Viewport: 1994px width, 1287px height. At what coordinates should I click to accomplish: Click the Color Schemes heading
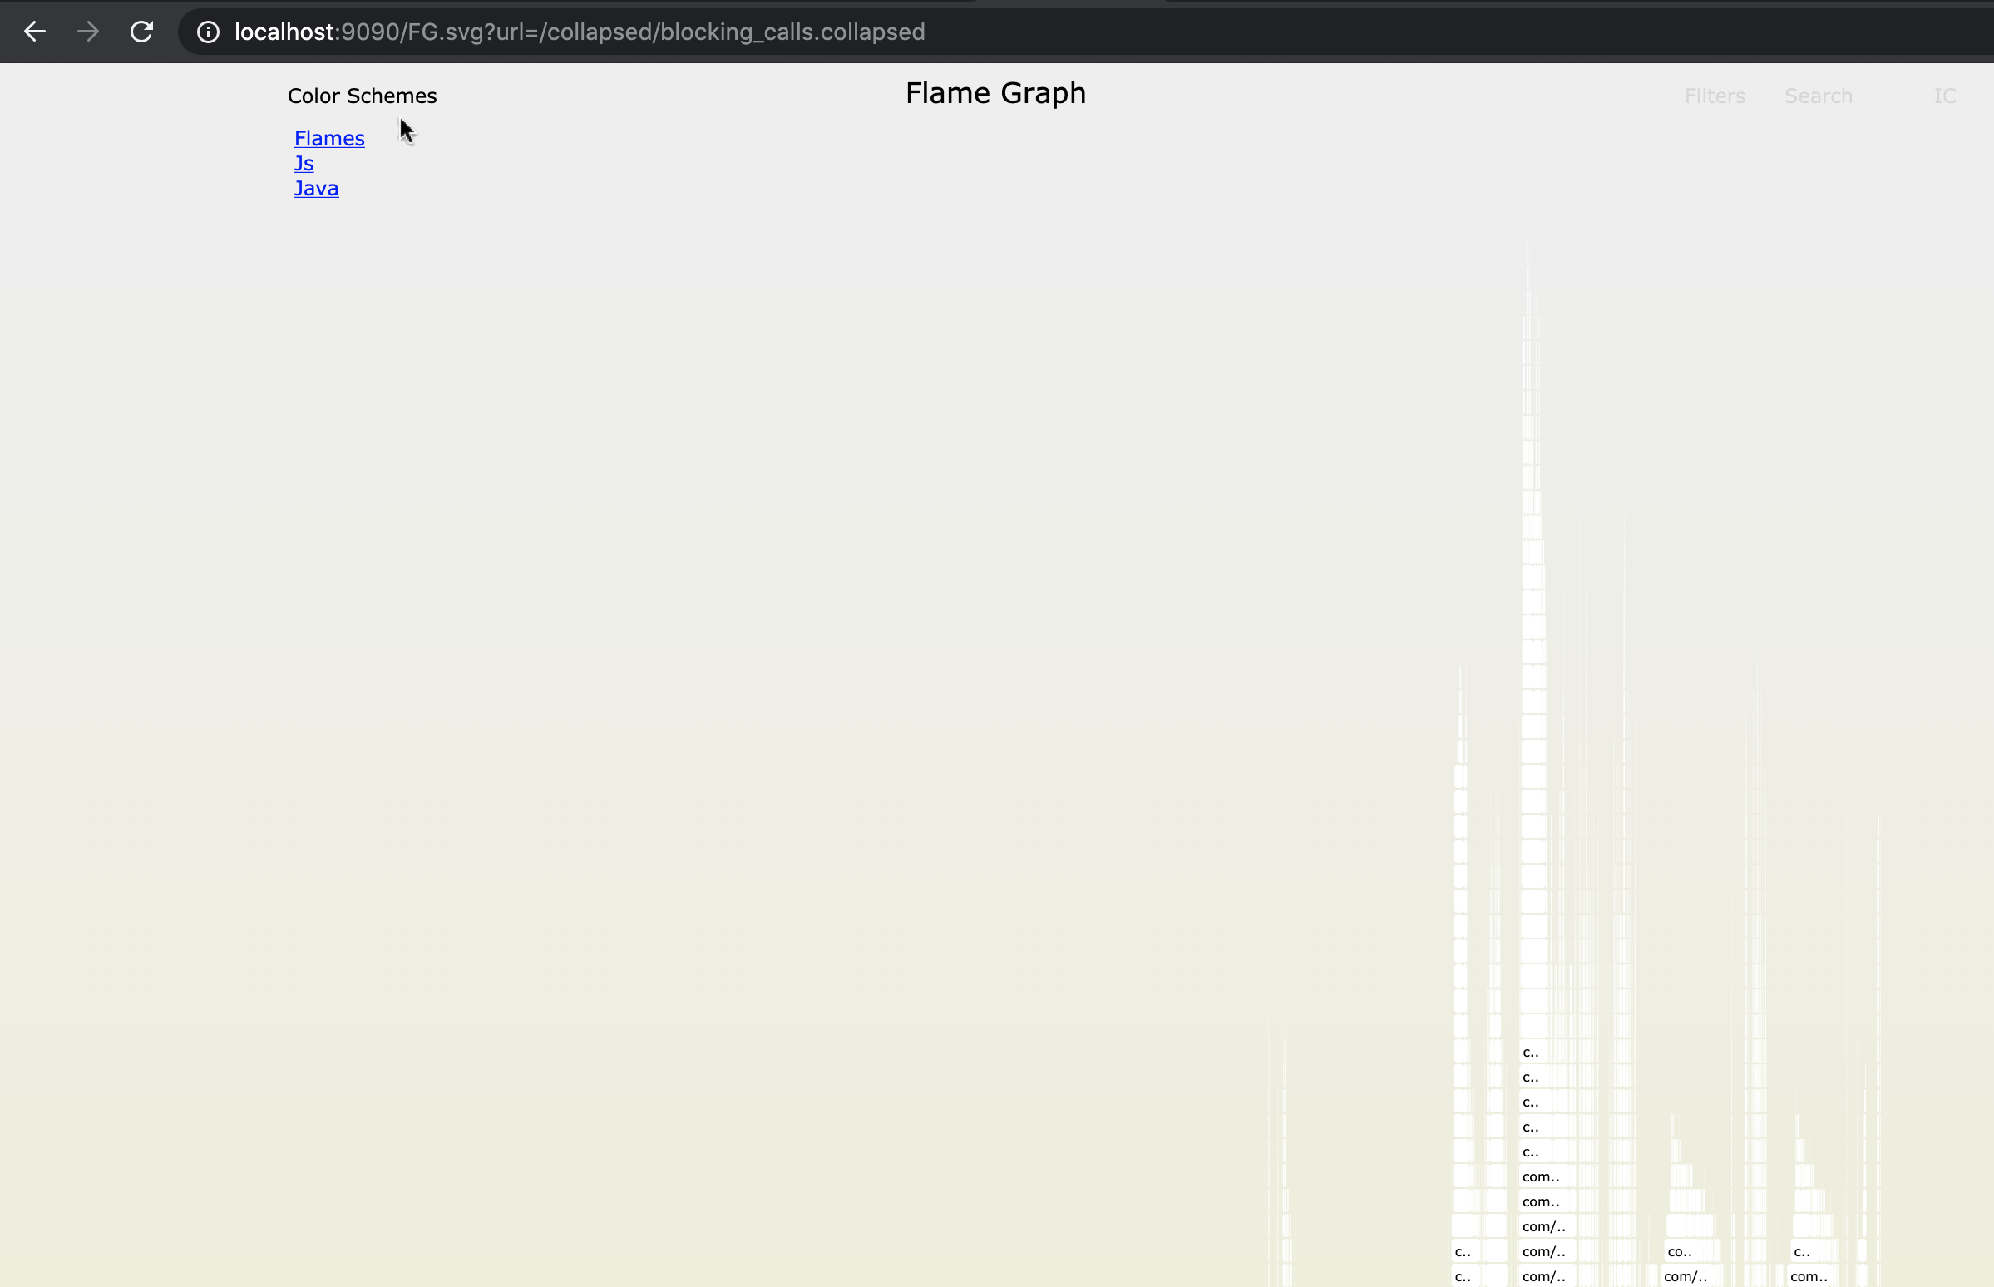click(x=362, y=96)
